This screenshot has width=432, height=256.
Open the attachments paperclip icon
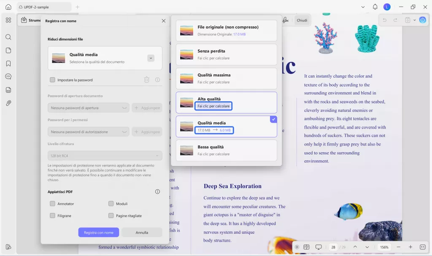pos(8,103)
